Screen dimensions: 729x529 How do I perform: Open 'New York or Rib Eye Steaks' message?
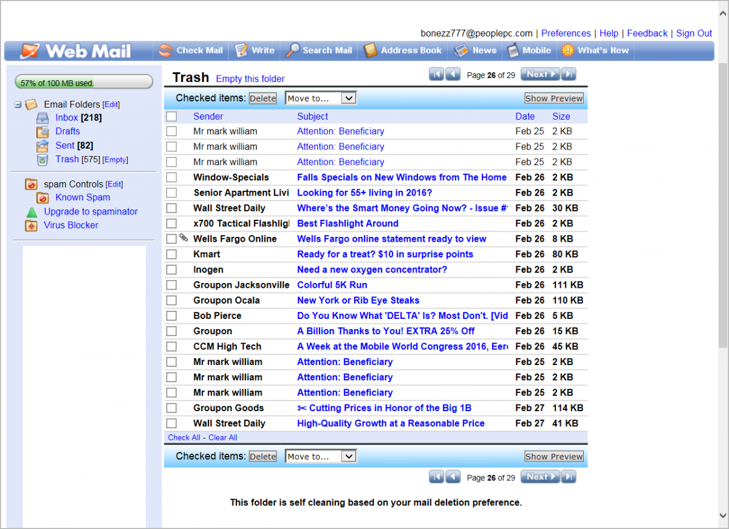(x=358, y=301)
